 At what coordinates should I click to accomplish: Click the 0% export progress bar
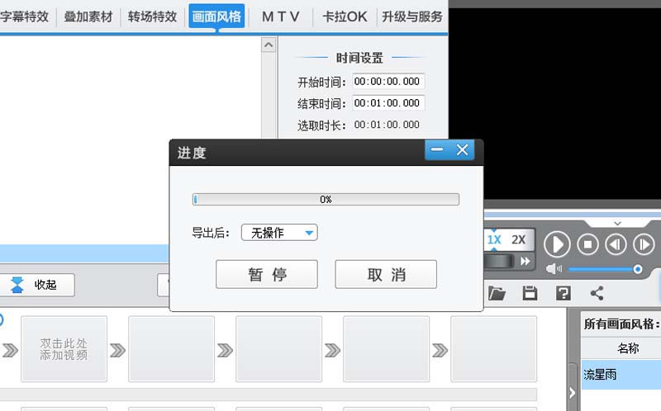[326, 199]
